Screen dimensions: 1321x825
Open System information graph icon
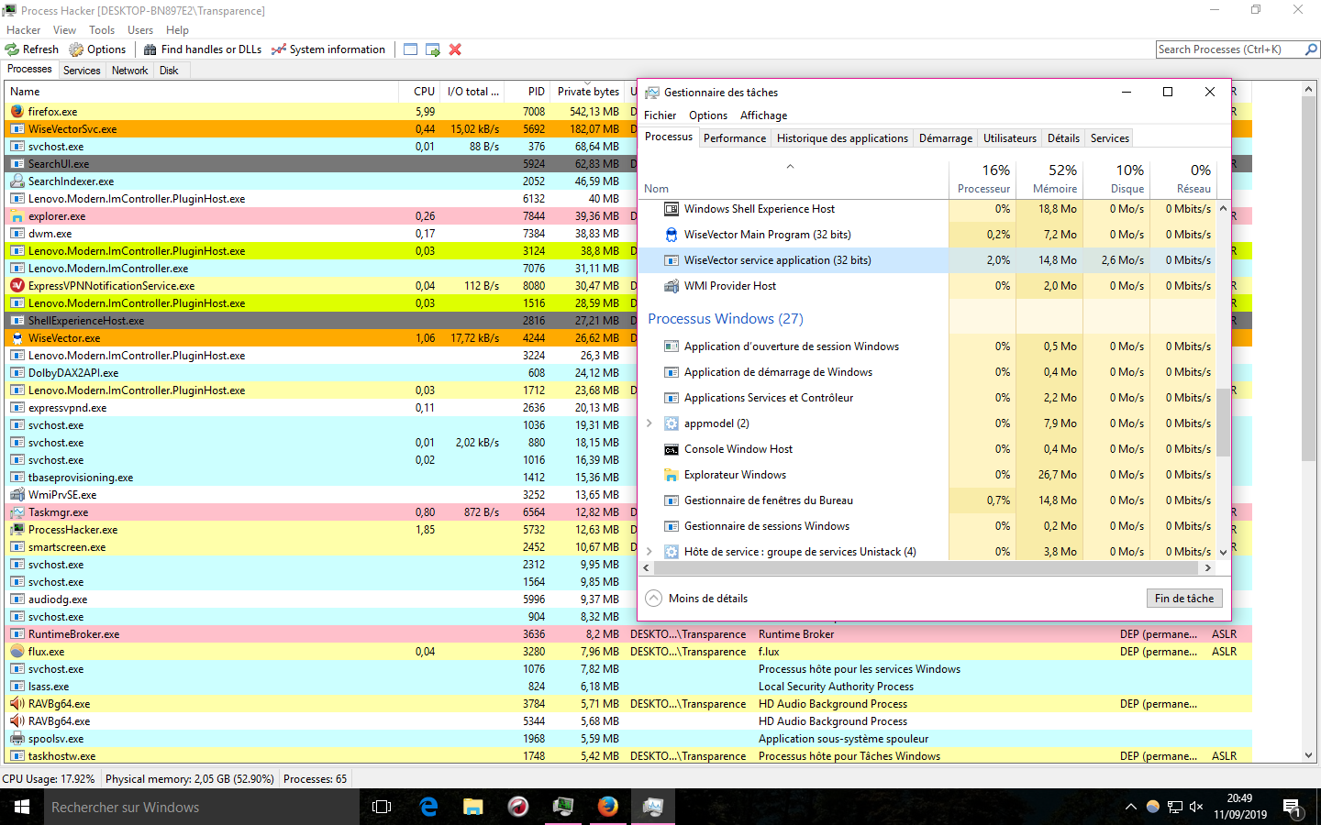[279, 49]
